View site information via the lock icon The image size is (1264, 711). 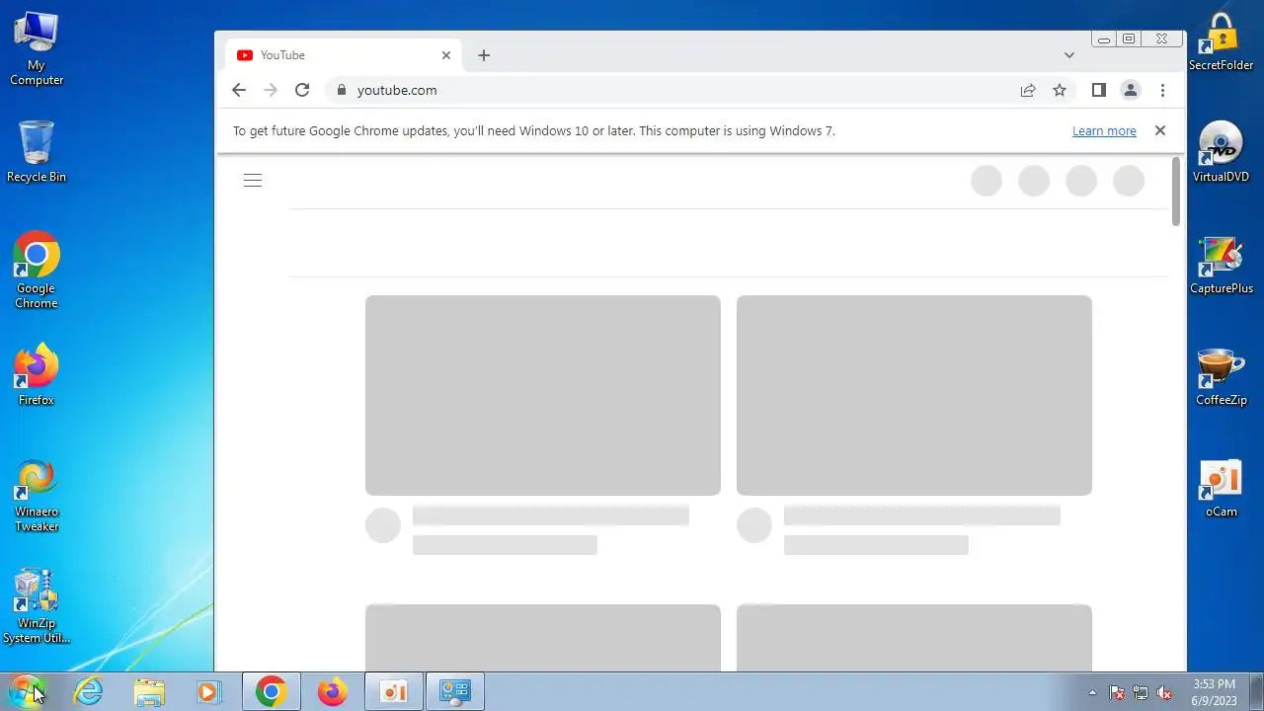(x=342, y=90)
